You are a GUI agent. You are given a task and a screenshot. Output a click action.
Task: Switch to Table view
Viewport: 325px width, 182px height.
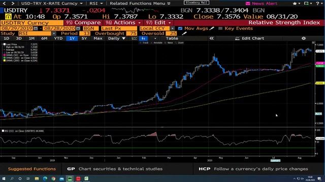tap(172, 38)
